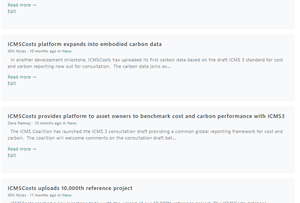This screenshot has width=300, height=203.
Task: Click Read more under the ICMS Coalition excerpt
Action: click(x=22, y=149)
